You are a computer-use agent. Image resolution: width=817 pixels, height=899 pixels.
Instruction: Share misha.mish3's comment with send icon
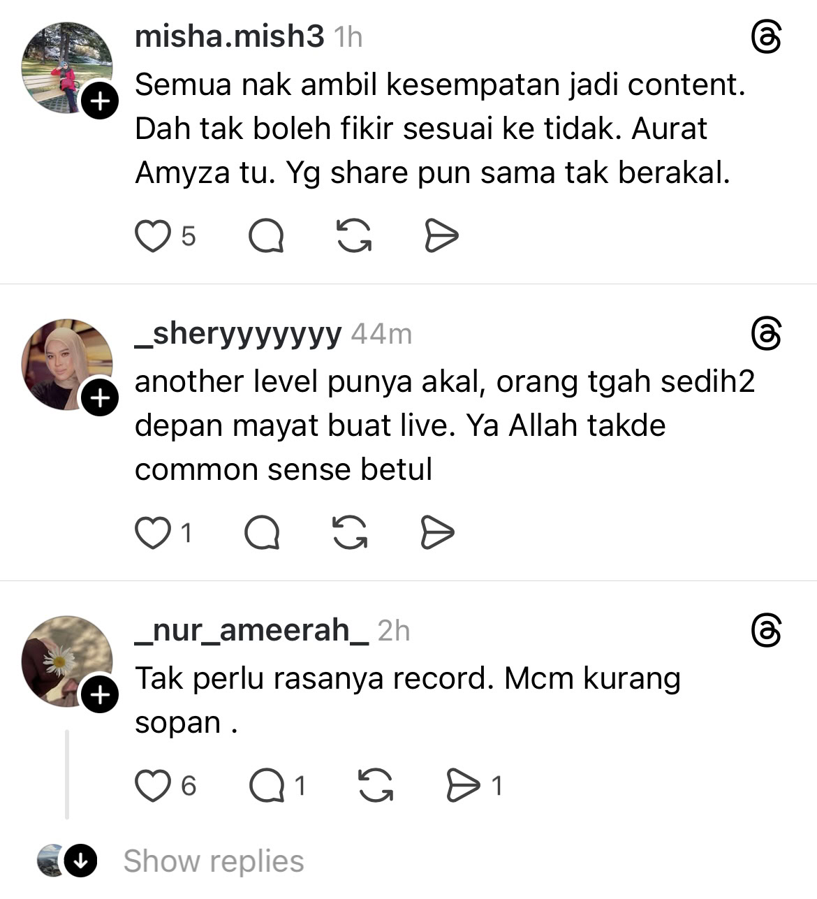coord(441,236)
